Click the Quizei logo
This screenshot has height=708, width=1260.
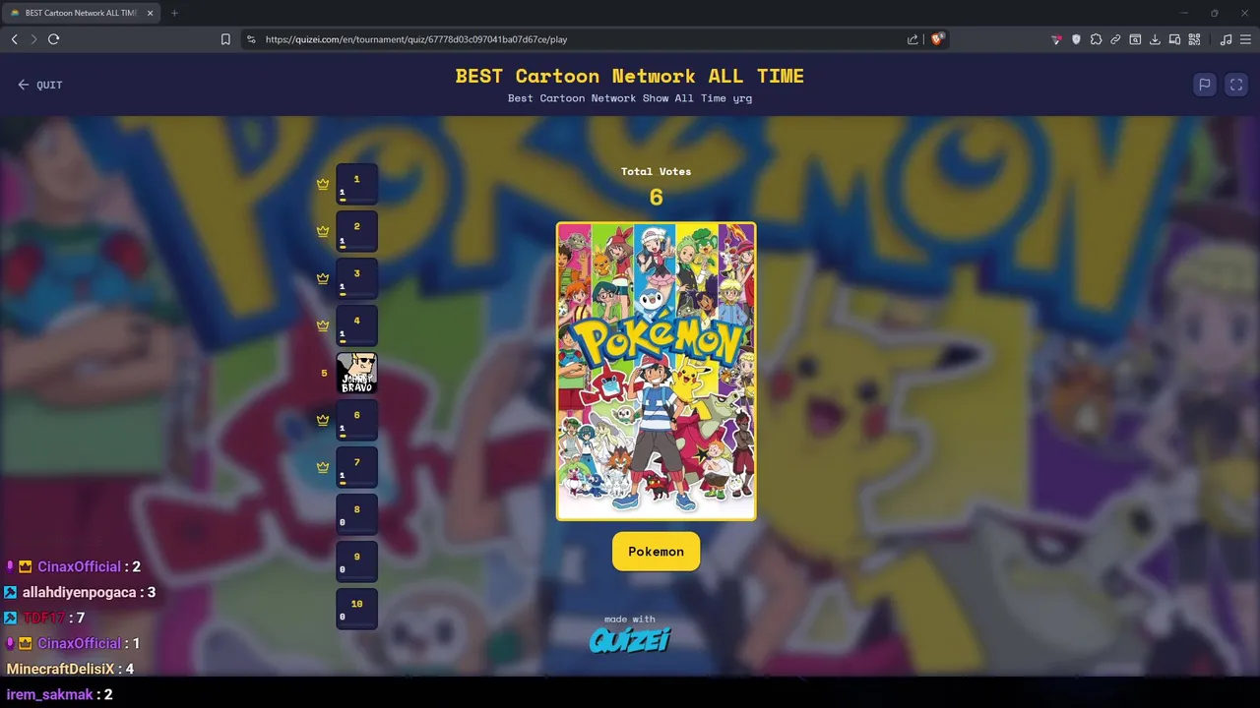click(630, 640)
